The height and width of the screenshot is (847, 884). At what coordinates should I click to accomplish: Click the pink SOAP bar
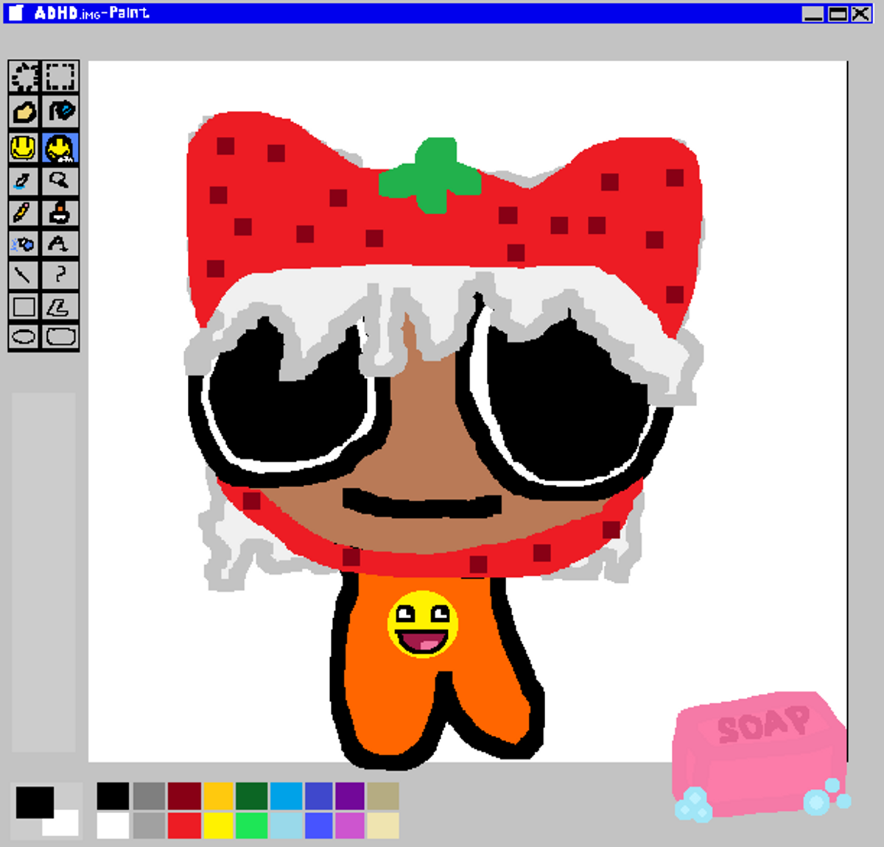point(760,754)
